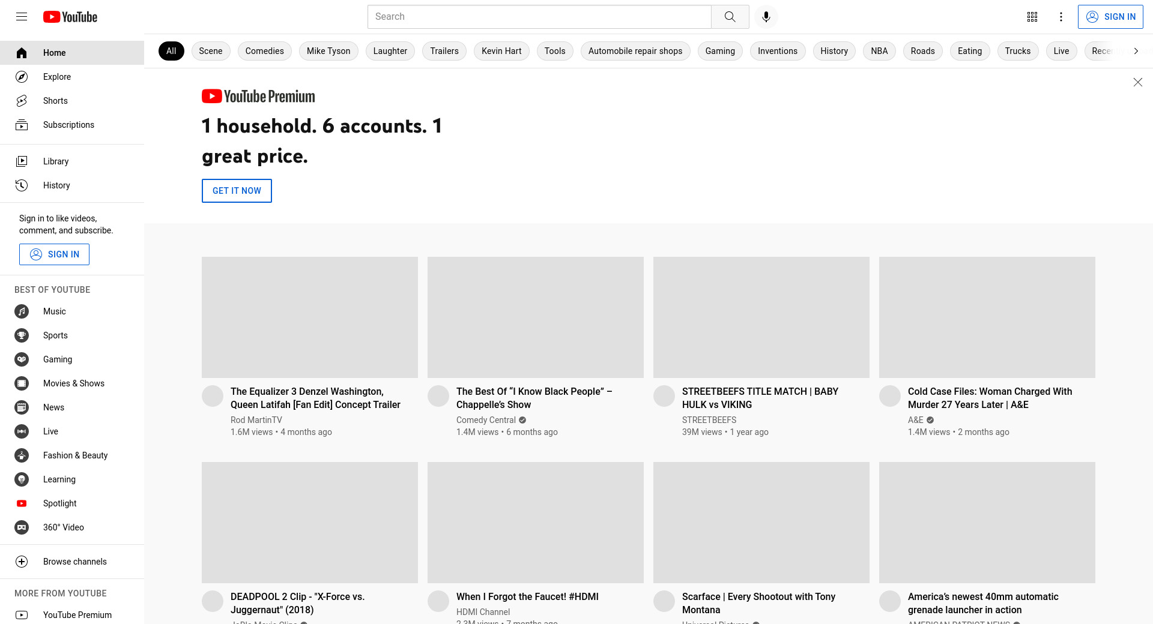
Task: Open the three-dot settings menu
Action: [x=1061, y=17]
